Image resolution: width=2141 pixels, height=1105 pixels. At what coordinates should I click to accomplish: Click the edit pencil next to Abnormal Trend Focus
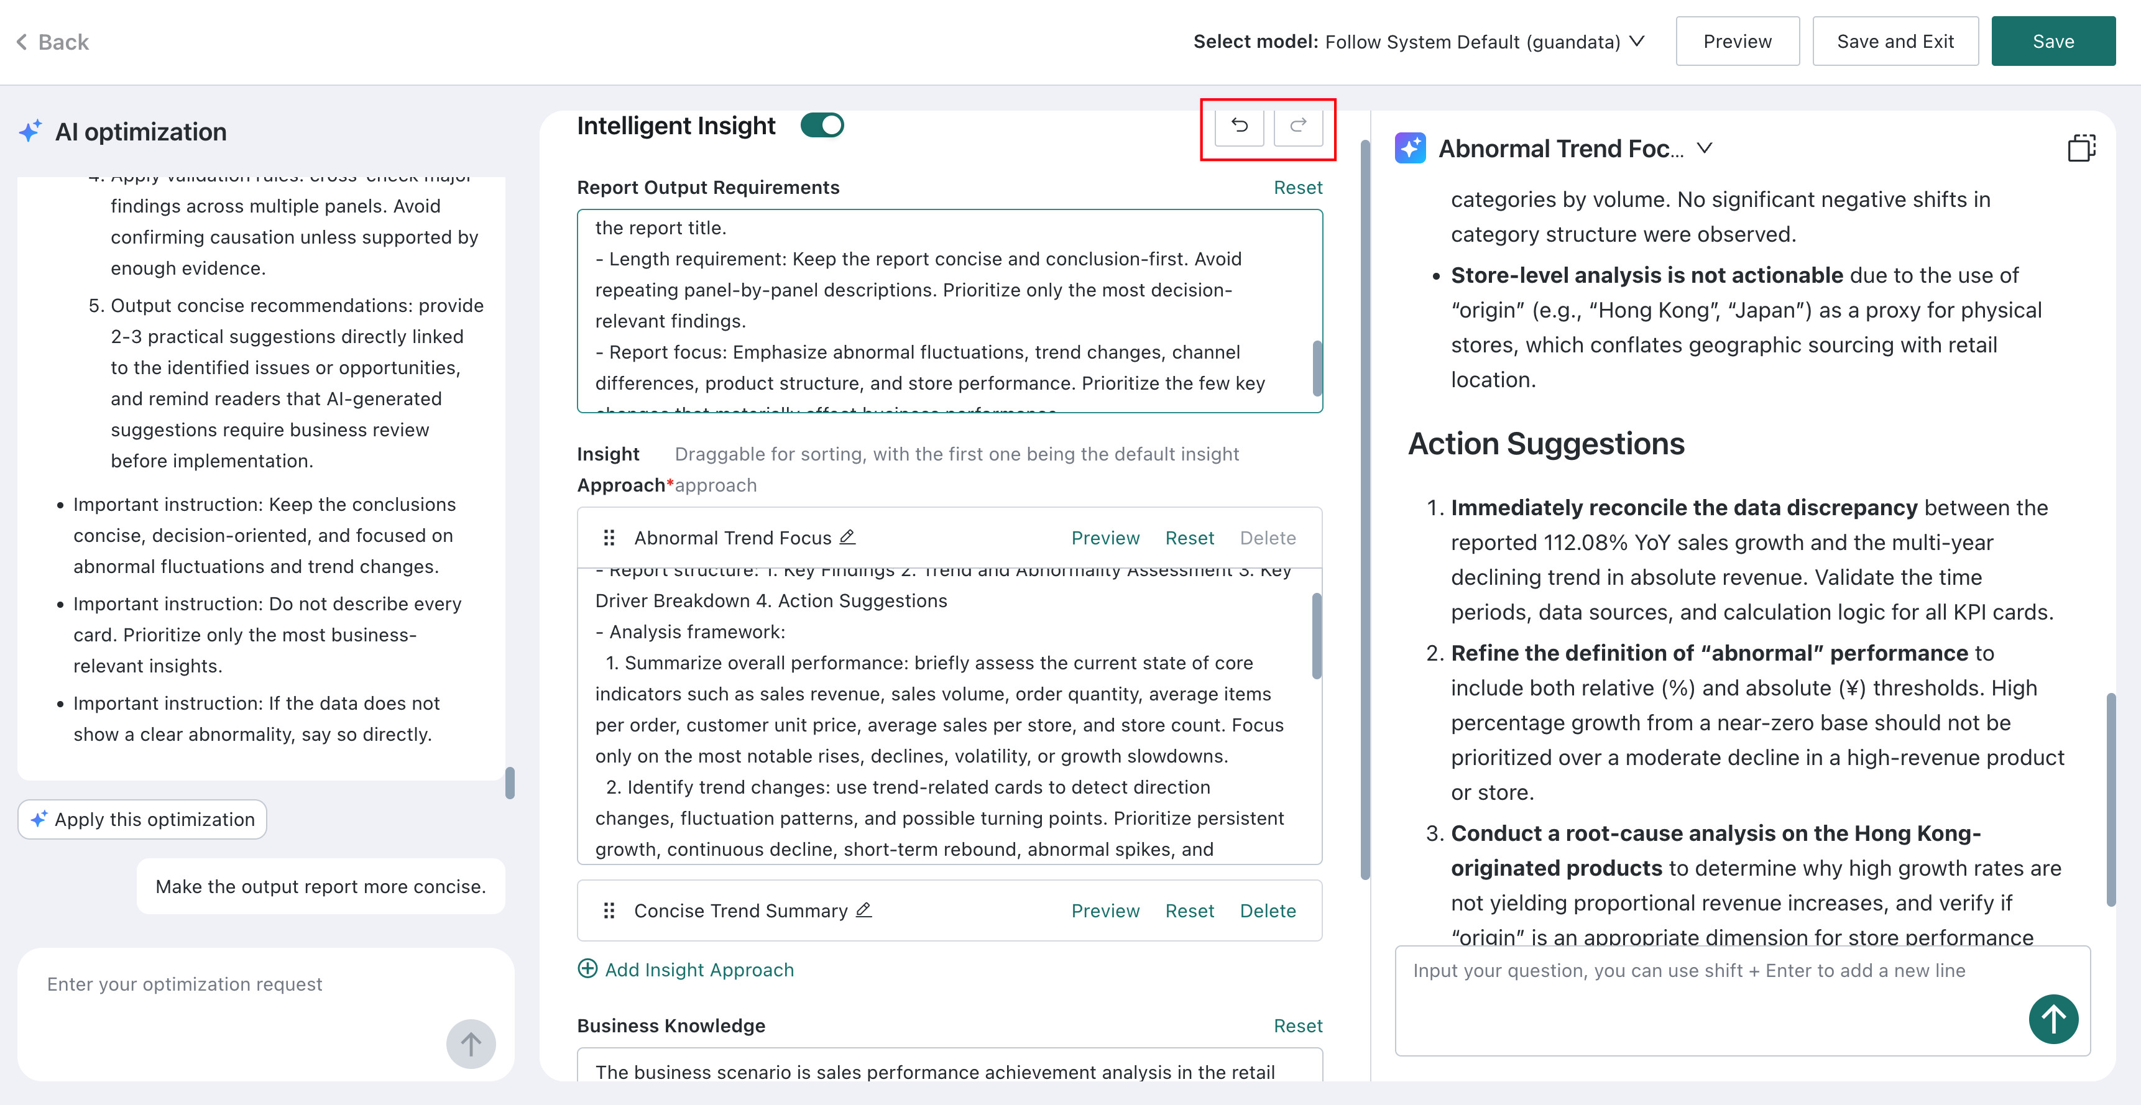point(847,538)
